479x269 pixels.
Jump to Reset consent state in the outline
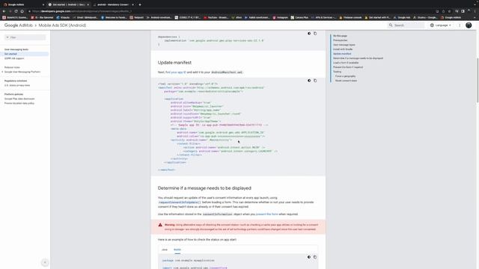point(346,81)
